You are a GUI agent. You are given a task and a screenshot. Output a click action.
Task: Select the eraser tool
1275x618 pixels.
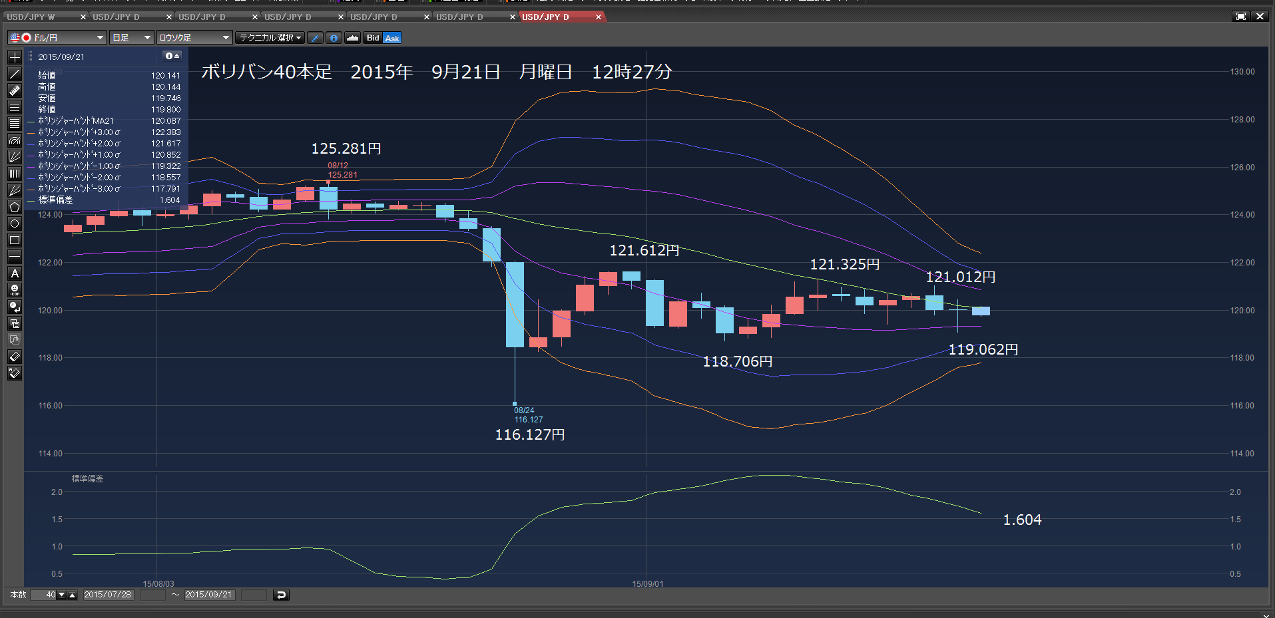point(15,357)
